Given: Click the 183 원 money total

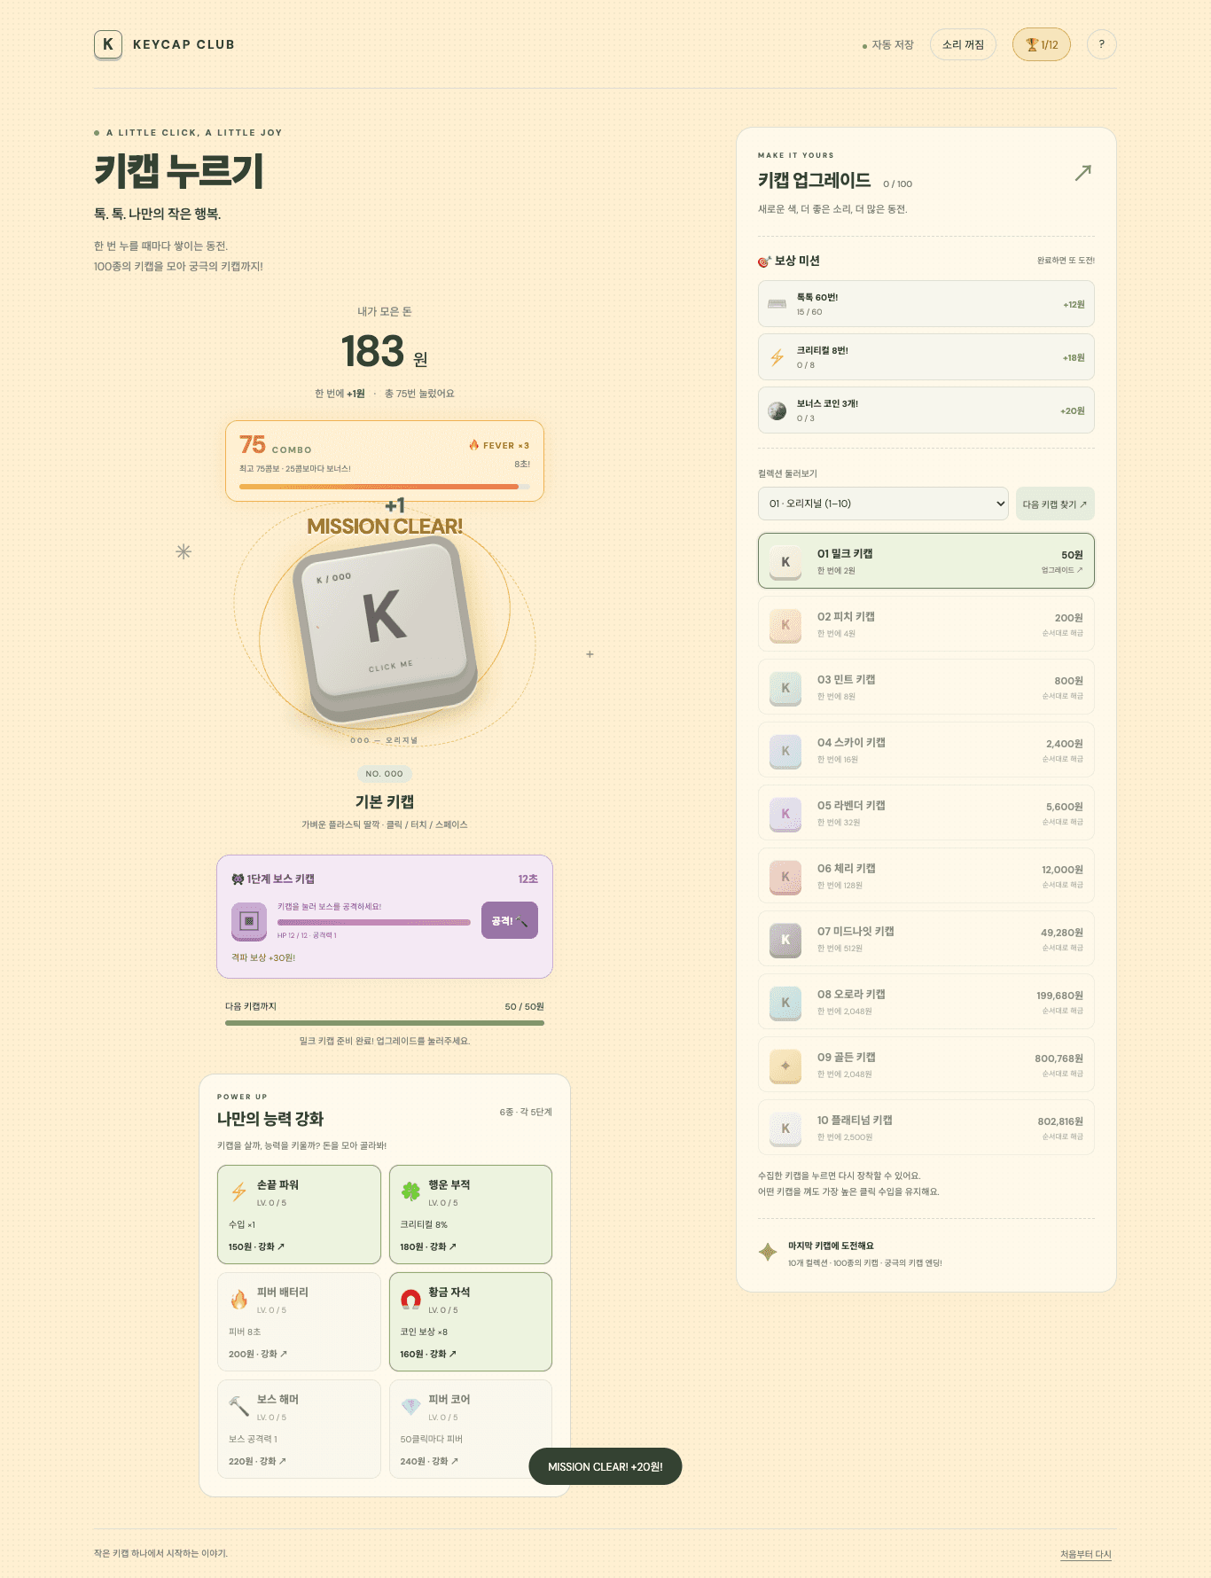Looking at the screenshot, I should [x=385, y=352].
